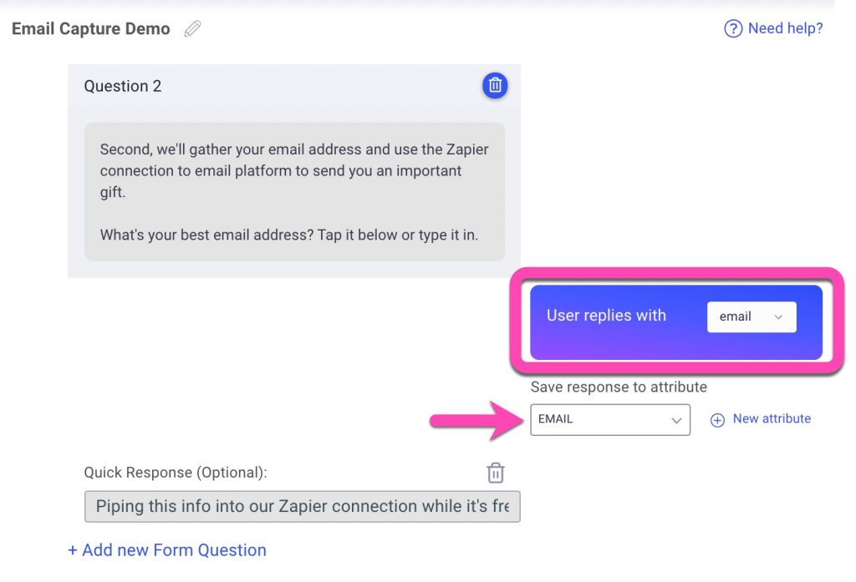This screenshot has height=582, width=856.
Task: Click the plus icon beside New attribute
Action: [717, 419]
